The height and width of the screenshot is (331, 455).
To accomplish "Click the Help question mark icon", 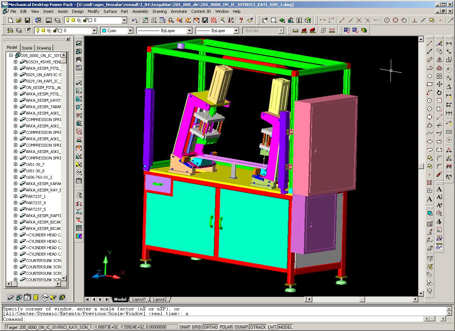I will [241, 21].
